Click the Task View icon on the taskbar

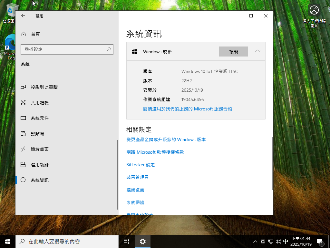click(x=126, y=241)
